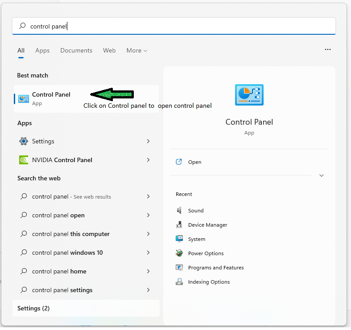Image resolution: width=351 pixels, height=330 pixels.
Task: Click 'control panel home' suggestion text
Action: click(59, 271)
